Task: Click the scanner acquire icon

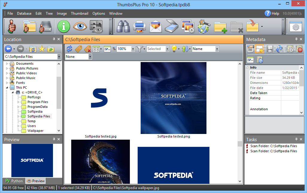Action: tap(171, 26)
